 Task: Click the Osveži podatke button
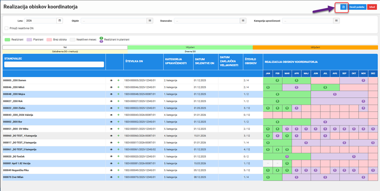(357, 7)
